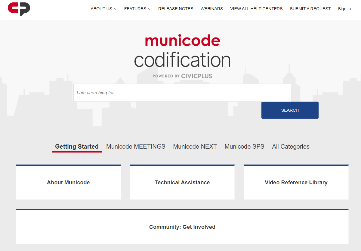Open the About Municode card
Screen dimensions: 361x251
point(68,182)
